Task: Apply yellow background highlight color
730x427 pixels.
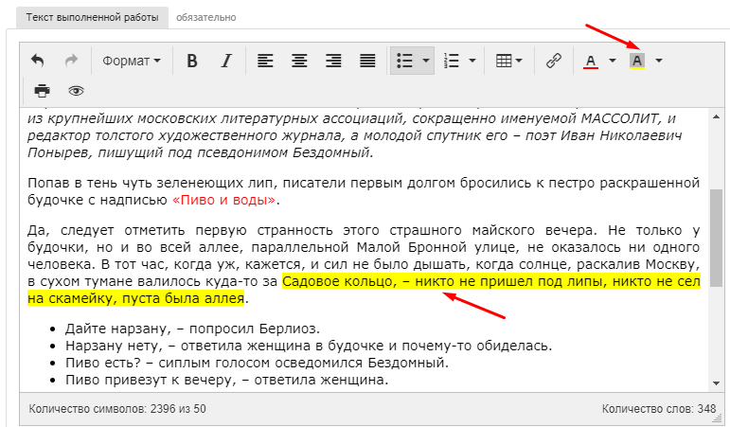Action: [x=637, y=61]
